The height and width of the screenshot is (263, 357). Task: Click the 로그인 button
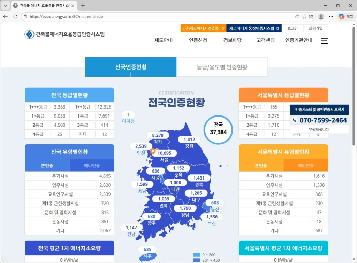[x=292, y=28]
